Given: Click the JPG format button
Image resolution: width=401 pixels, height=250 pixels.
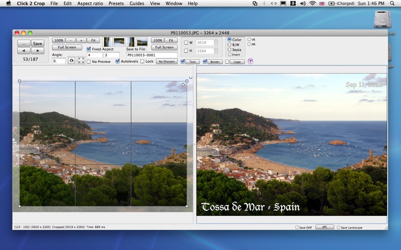Looking at the screenshot, I should click(x=324, y=227).
